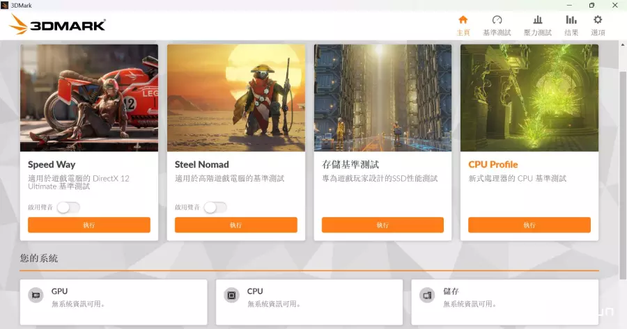Screen dimensions: 627x329
Task: Open the CPU Profile title link
Action: pos(493,165)
